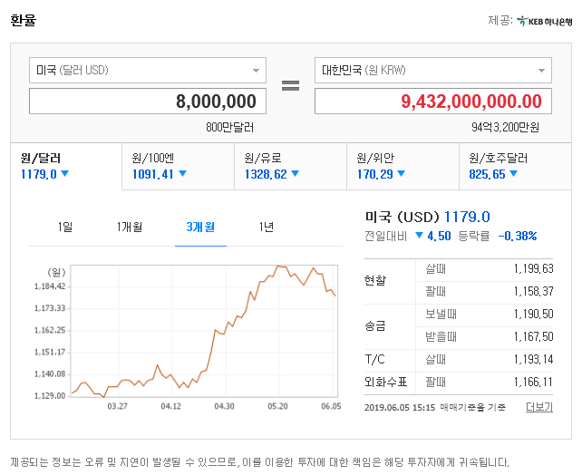Click the 더보기 link
The image size is (582, 475).
pos(538,407)
